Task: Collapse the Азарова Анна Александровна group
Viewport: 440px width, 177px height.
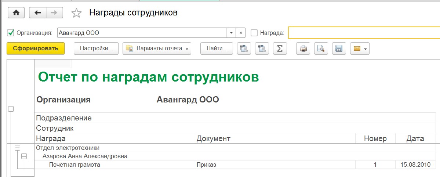Action: click(x=24, y=156)
